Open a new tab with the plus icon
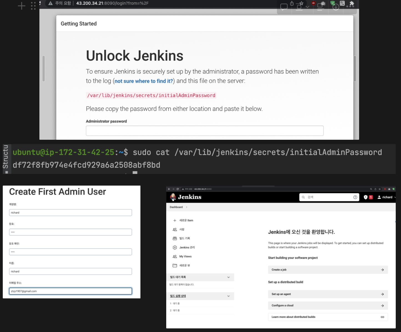 (x=21, y=6)
